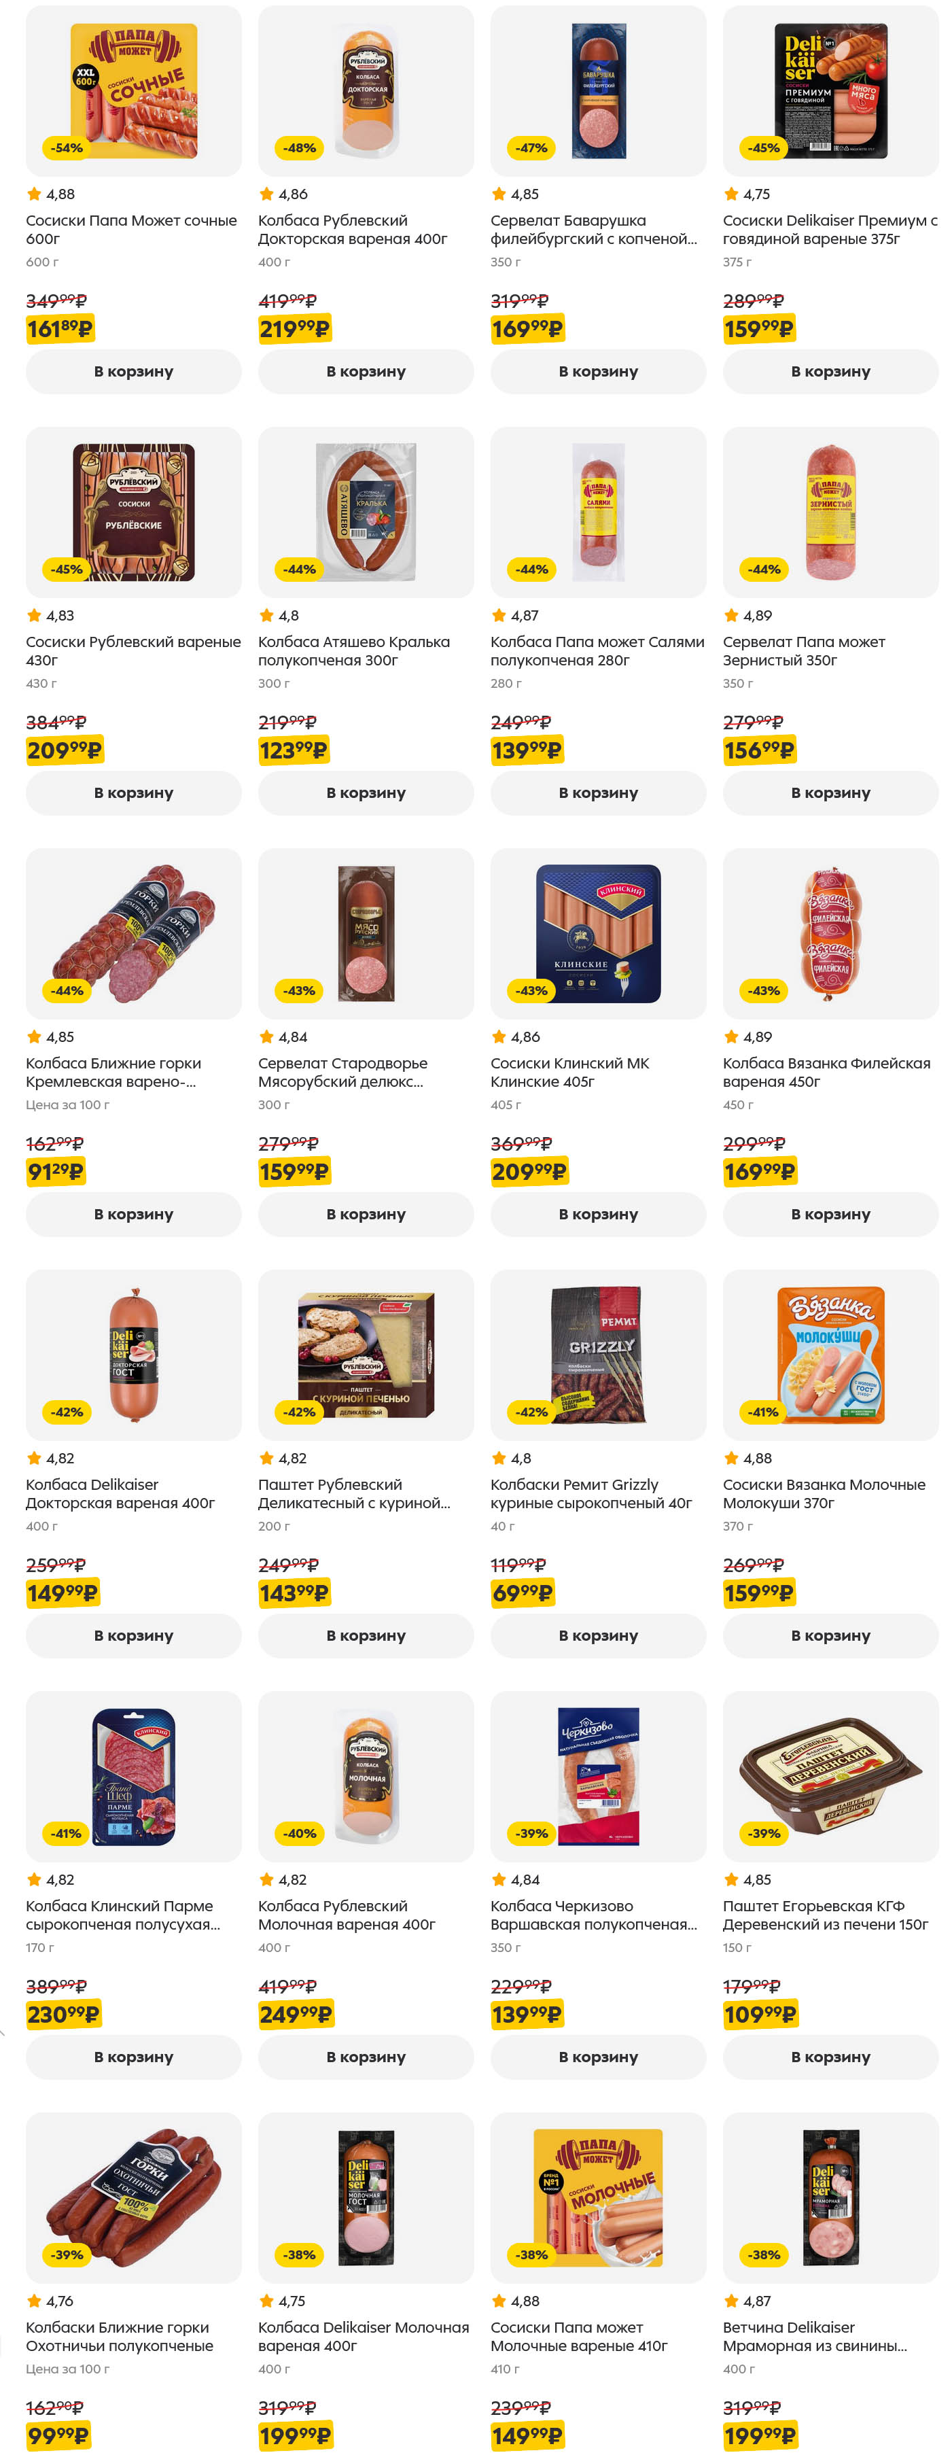Image resolution: width=952 pixels, height=2455 pixels.
Task: Click -39% badge on Паштет Егорьевская Деревенский
Action: [x=763, y=1834]
